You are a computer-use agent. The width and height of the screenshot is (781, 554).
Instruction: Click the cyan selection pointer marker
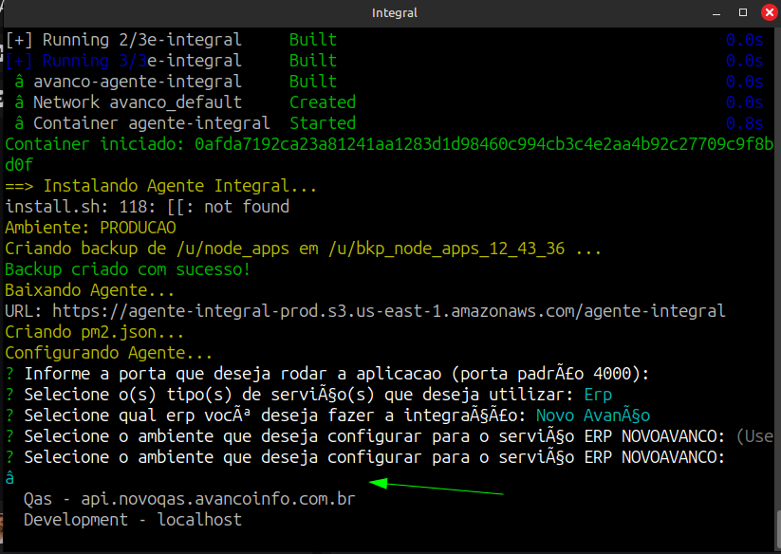(x=9, y=478)
